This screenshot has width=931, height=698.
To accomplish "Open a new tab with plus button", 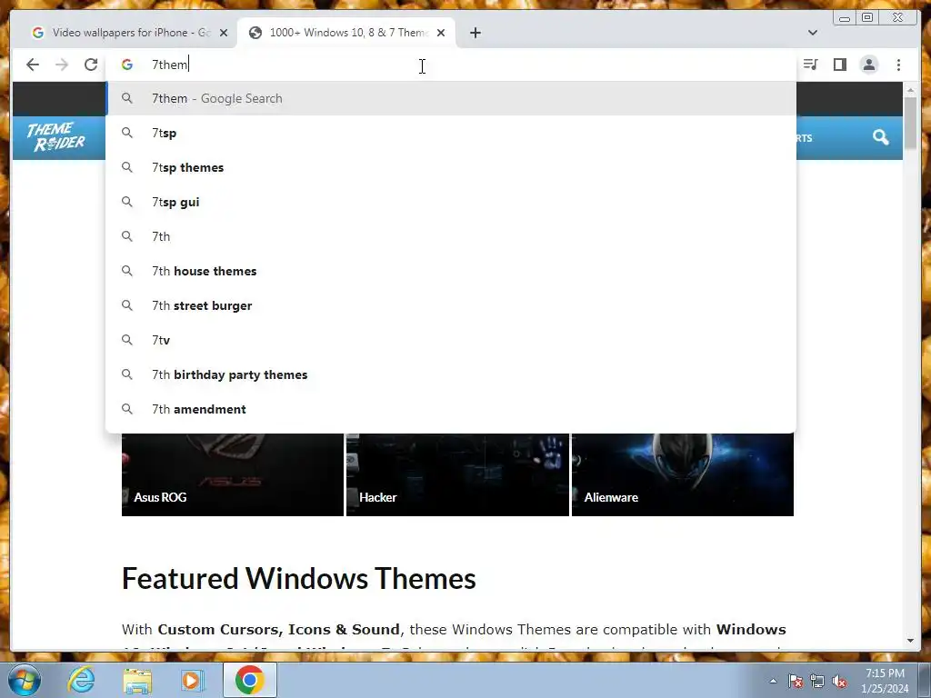I will (475, 33).
